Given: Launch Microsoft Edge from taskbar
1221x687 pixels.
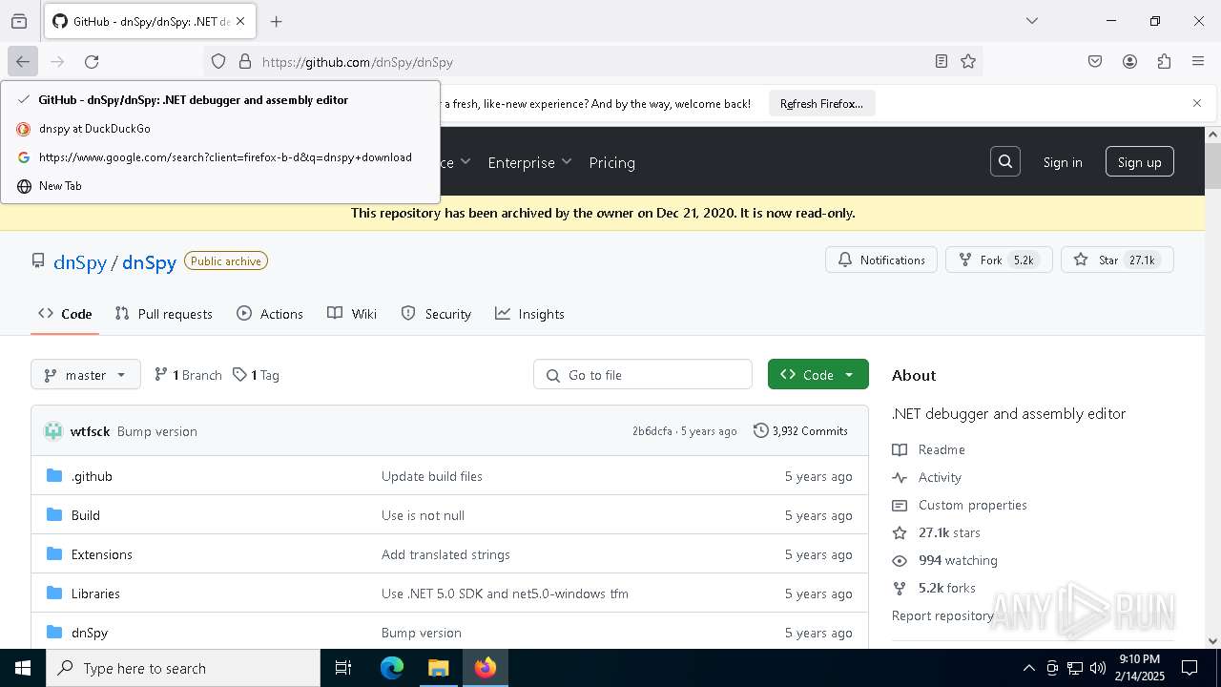Looking at the screenshot, I should click(x=392, y=668).
